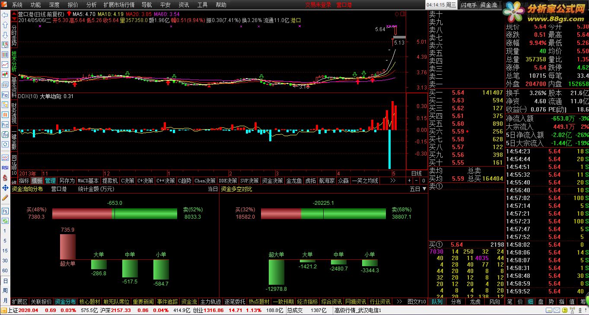Open the 核心题材 bottom tab
This screenshot has width=589, height=315.
89,302
